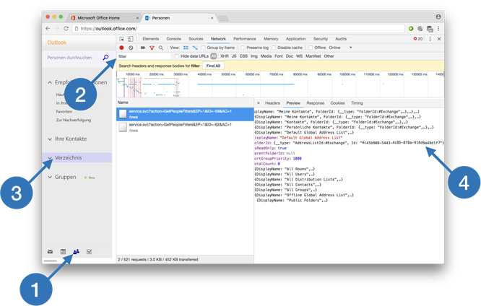Tick the Disable cache checkbox
Screen dimensions: 481x306
(274, 48)
